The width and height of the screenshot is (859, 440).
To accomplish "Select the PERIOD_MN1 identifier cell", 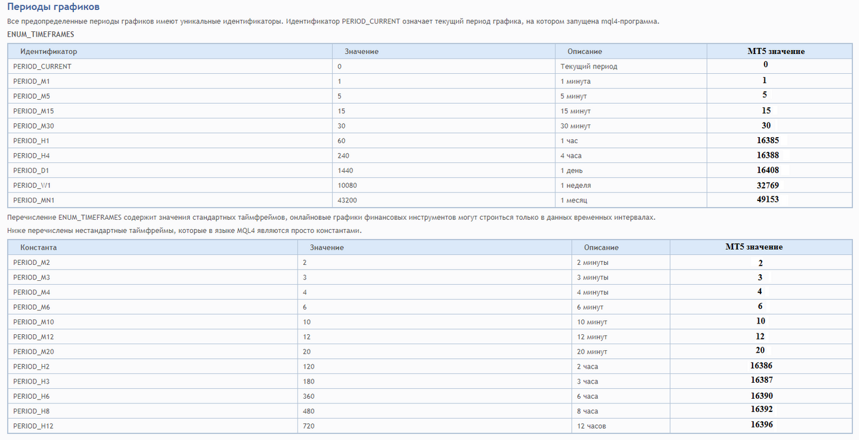I will click(170, 200).
